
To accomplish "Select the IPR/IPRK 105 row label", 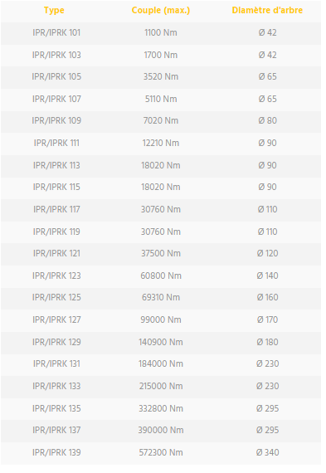I will [56, 77].
